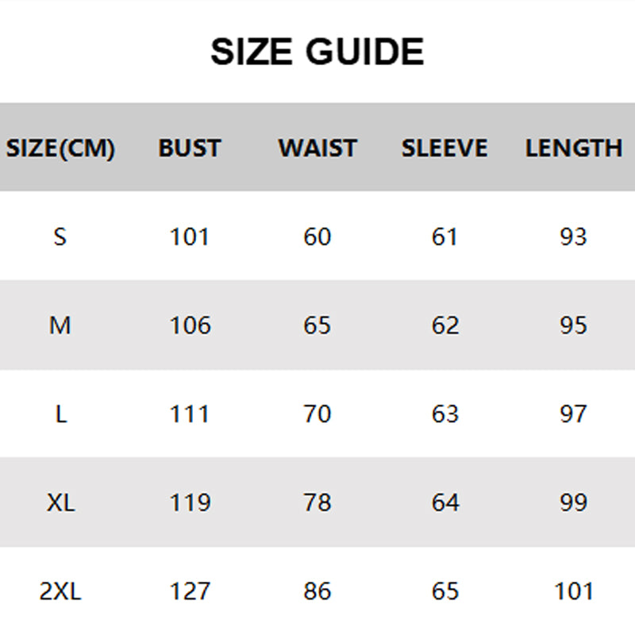Click the SLEEVE column header
Image resolution: width=635 pixels, height=635 pixels.
(x=444, y=148)
